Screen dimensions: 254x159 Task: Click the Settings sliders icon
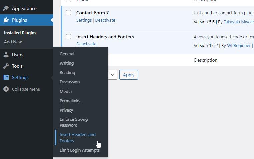[x=6, y=77]
